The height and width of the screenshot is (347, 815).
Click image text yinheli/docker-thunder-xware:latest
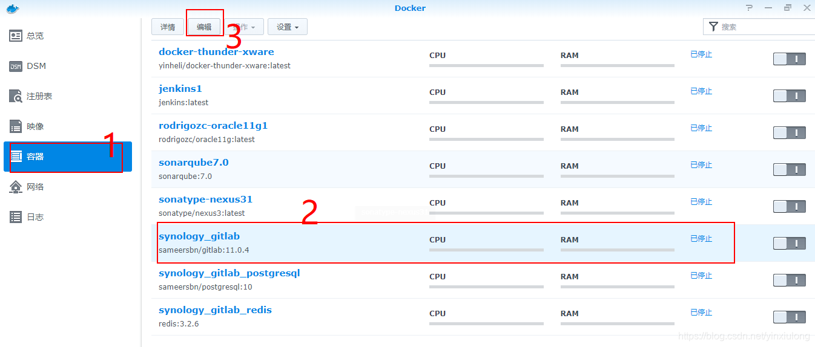pyautogui.click(x=225, y=65)
